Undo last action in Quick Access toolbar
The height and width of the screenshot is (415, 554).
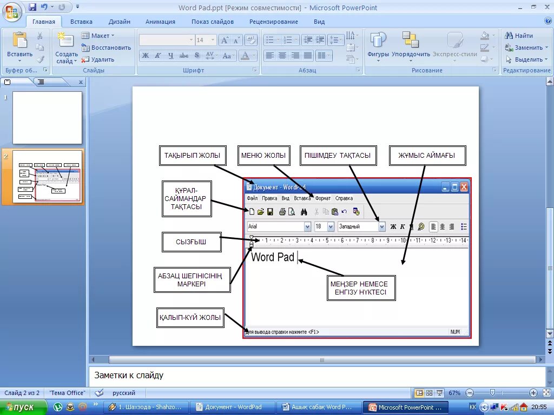(44, 6)
